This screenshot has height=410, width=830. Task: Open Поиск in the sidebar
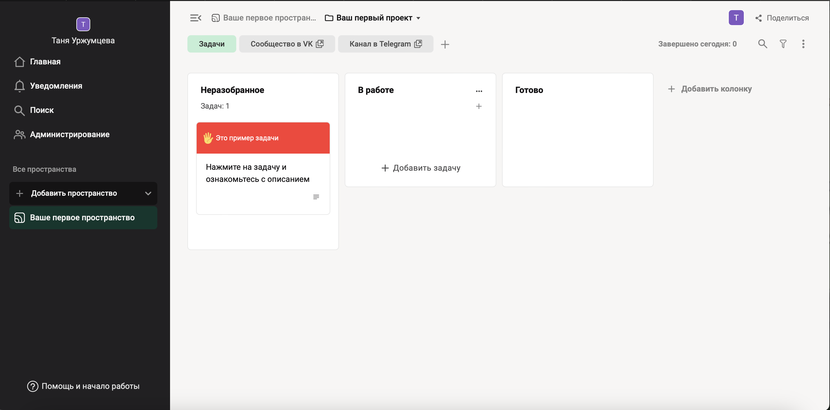pyautogui.click(x=42, y=110)
